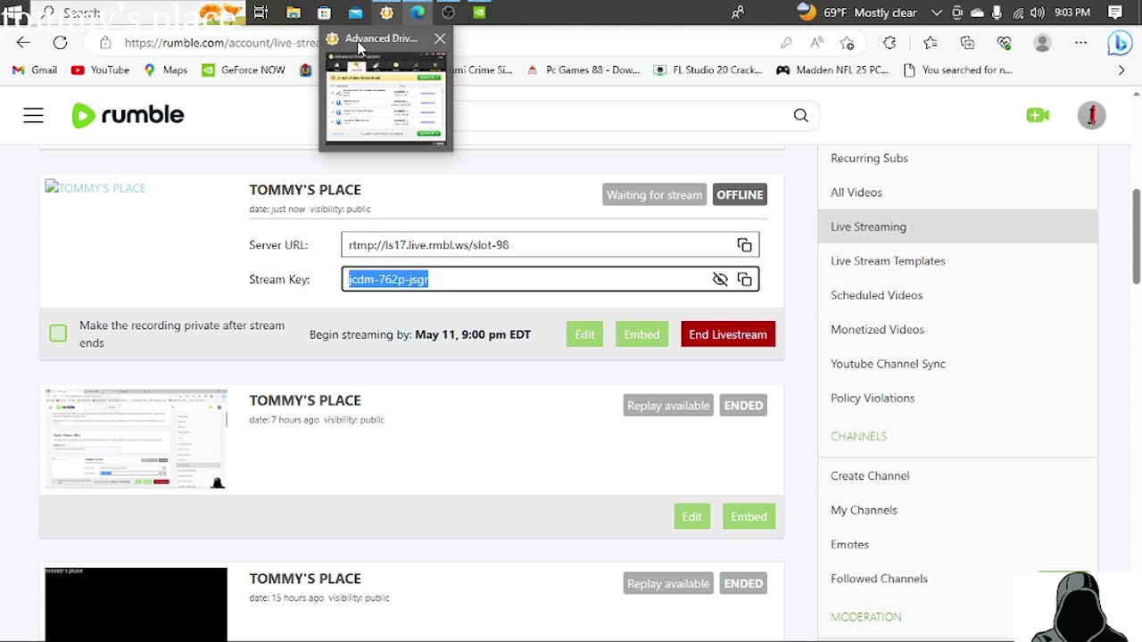
Task: Refresh the browser page
Action: click(x=60, y=43)
